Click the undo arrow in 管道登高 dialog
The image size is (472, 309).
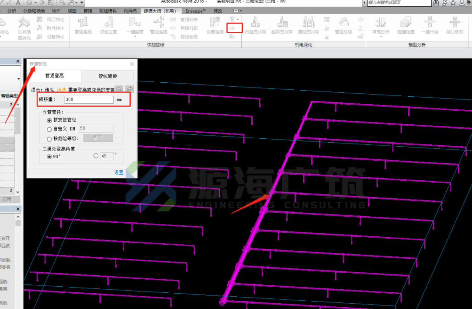119,89
